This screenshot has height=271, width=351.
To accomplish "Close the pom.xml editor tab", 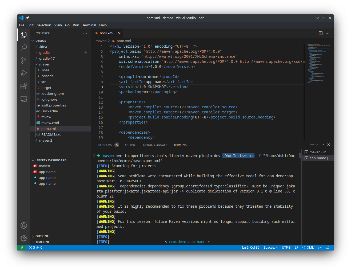I will pyautogui.click(x=119, y=33).
